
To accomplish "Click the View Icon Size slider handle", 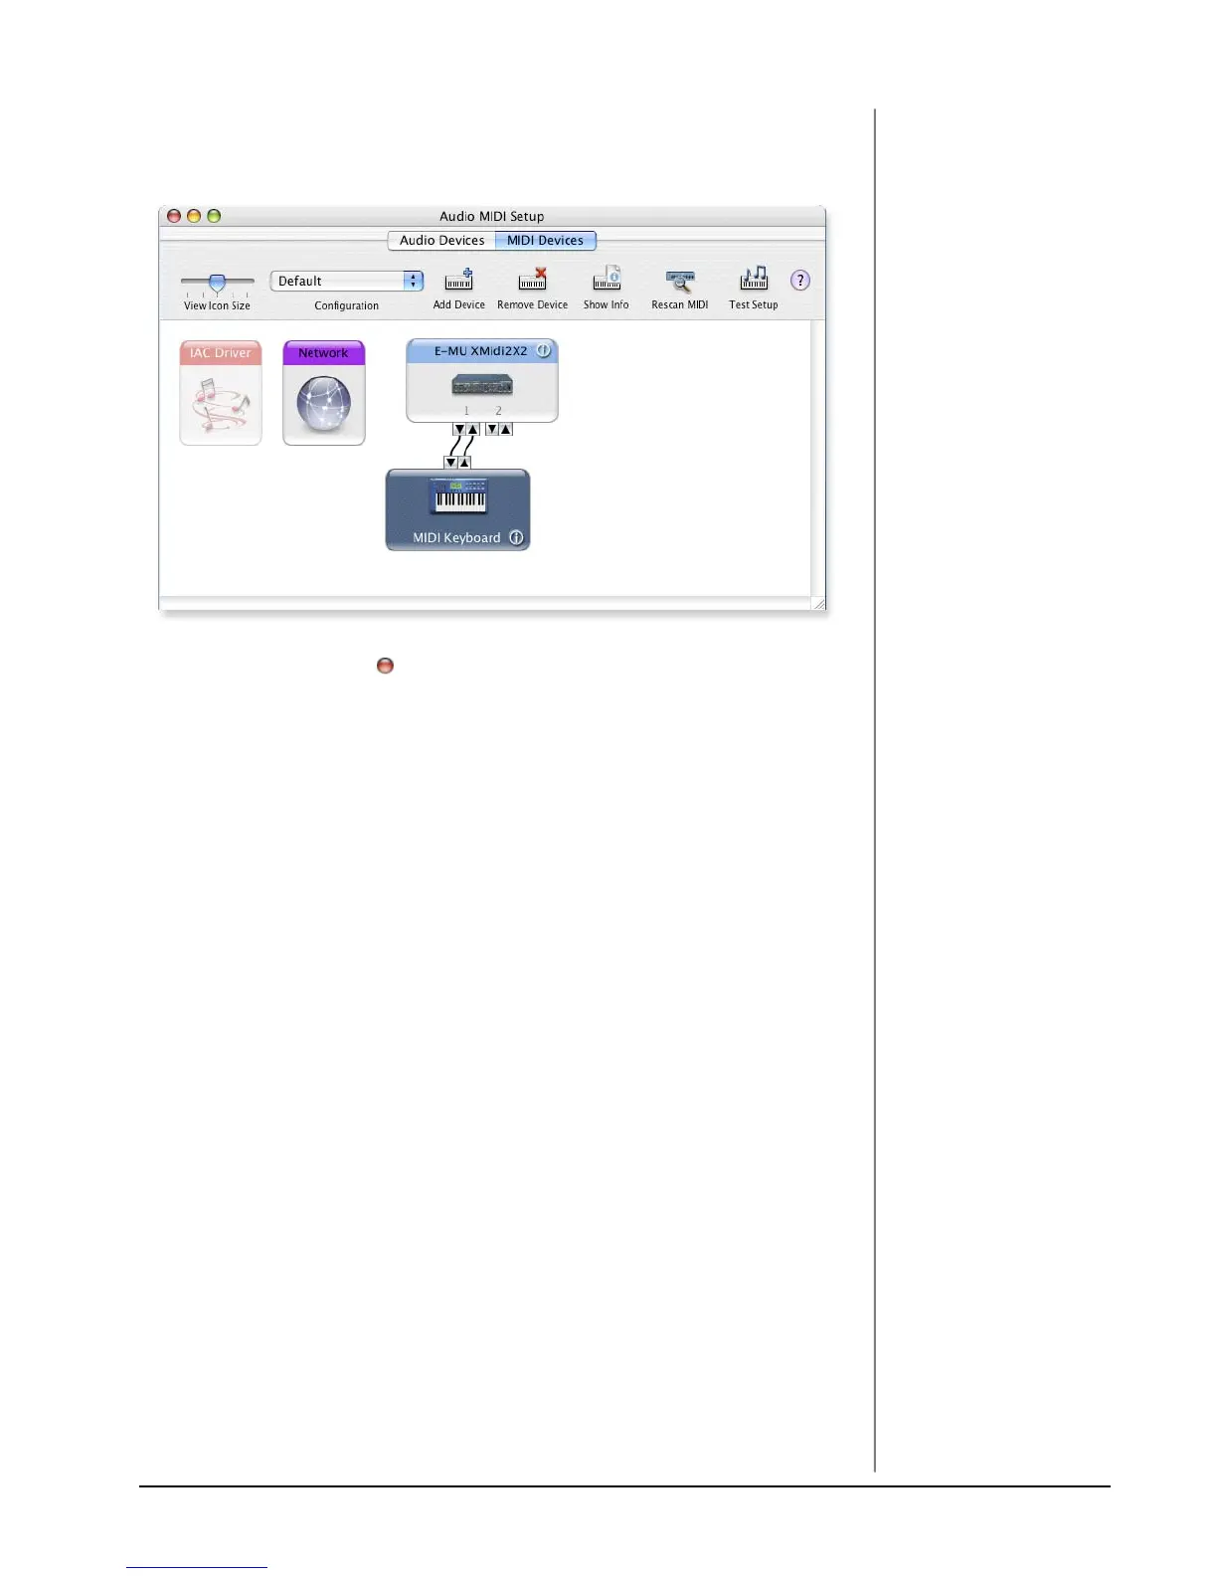I will point(217,283).
